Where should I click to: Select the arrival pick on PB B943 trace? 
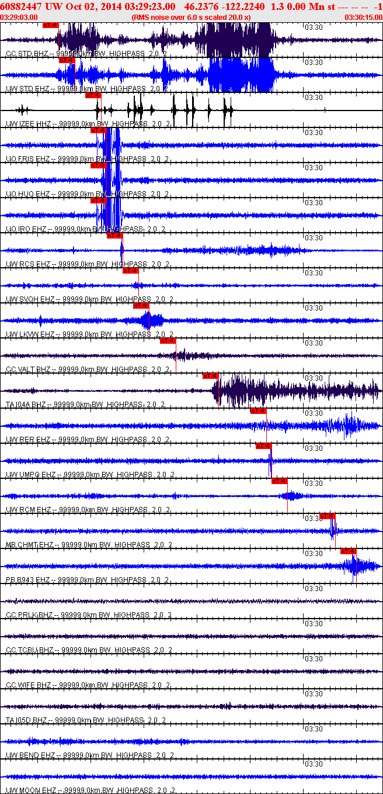tap(349, 551)
